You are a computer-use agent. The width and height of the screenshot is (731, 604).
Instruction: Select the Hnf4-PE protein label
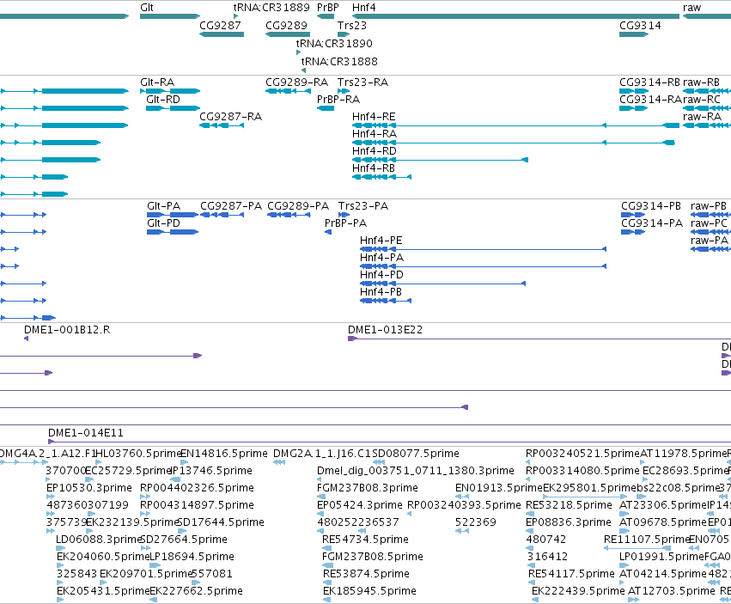[381, 241]
